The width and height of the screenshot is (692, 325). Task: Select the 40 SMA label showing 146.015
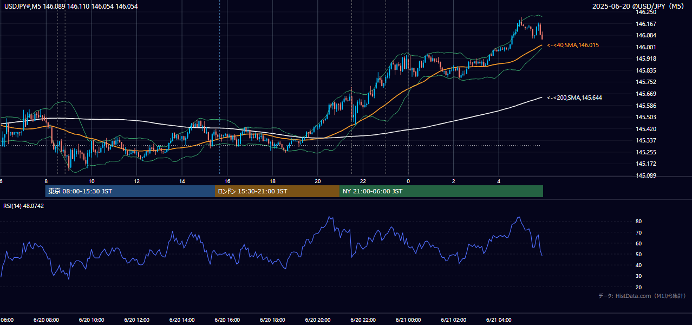pos(573,45)
